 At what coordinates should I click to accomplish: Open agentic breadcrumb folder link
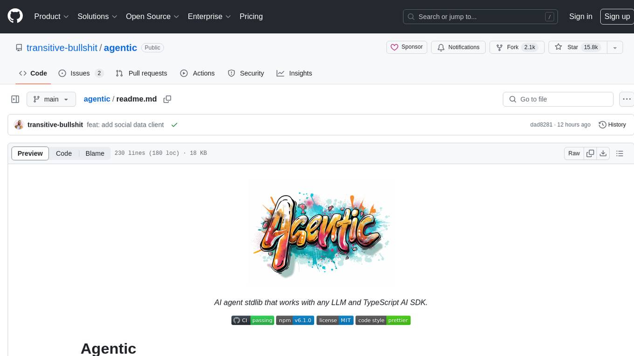97,99
